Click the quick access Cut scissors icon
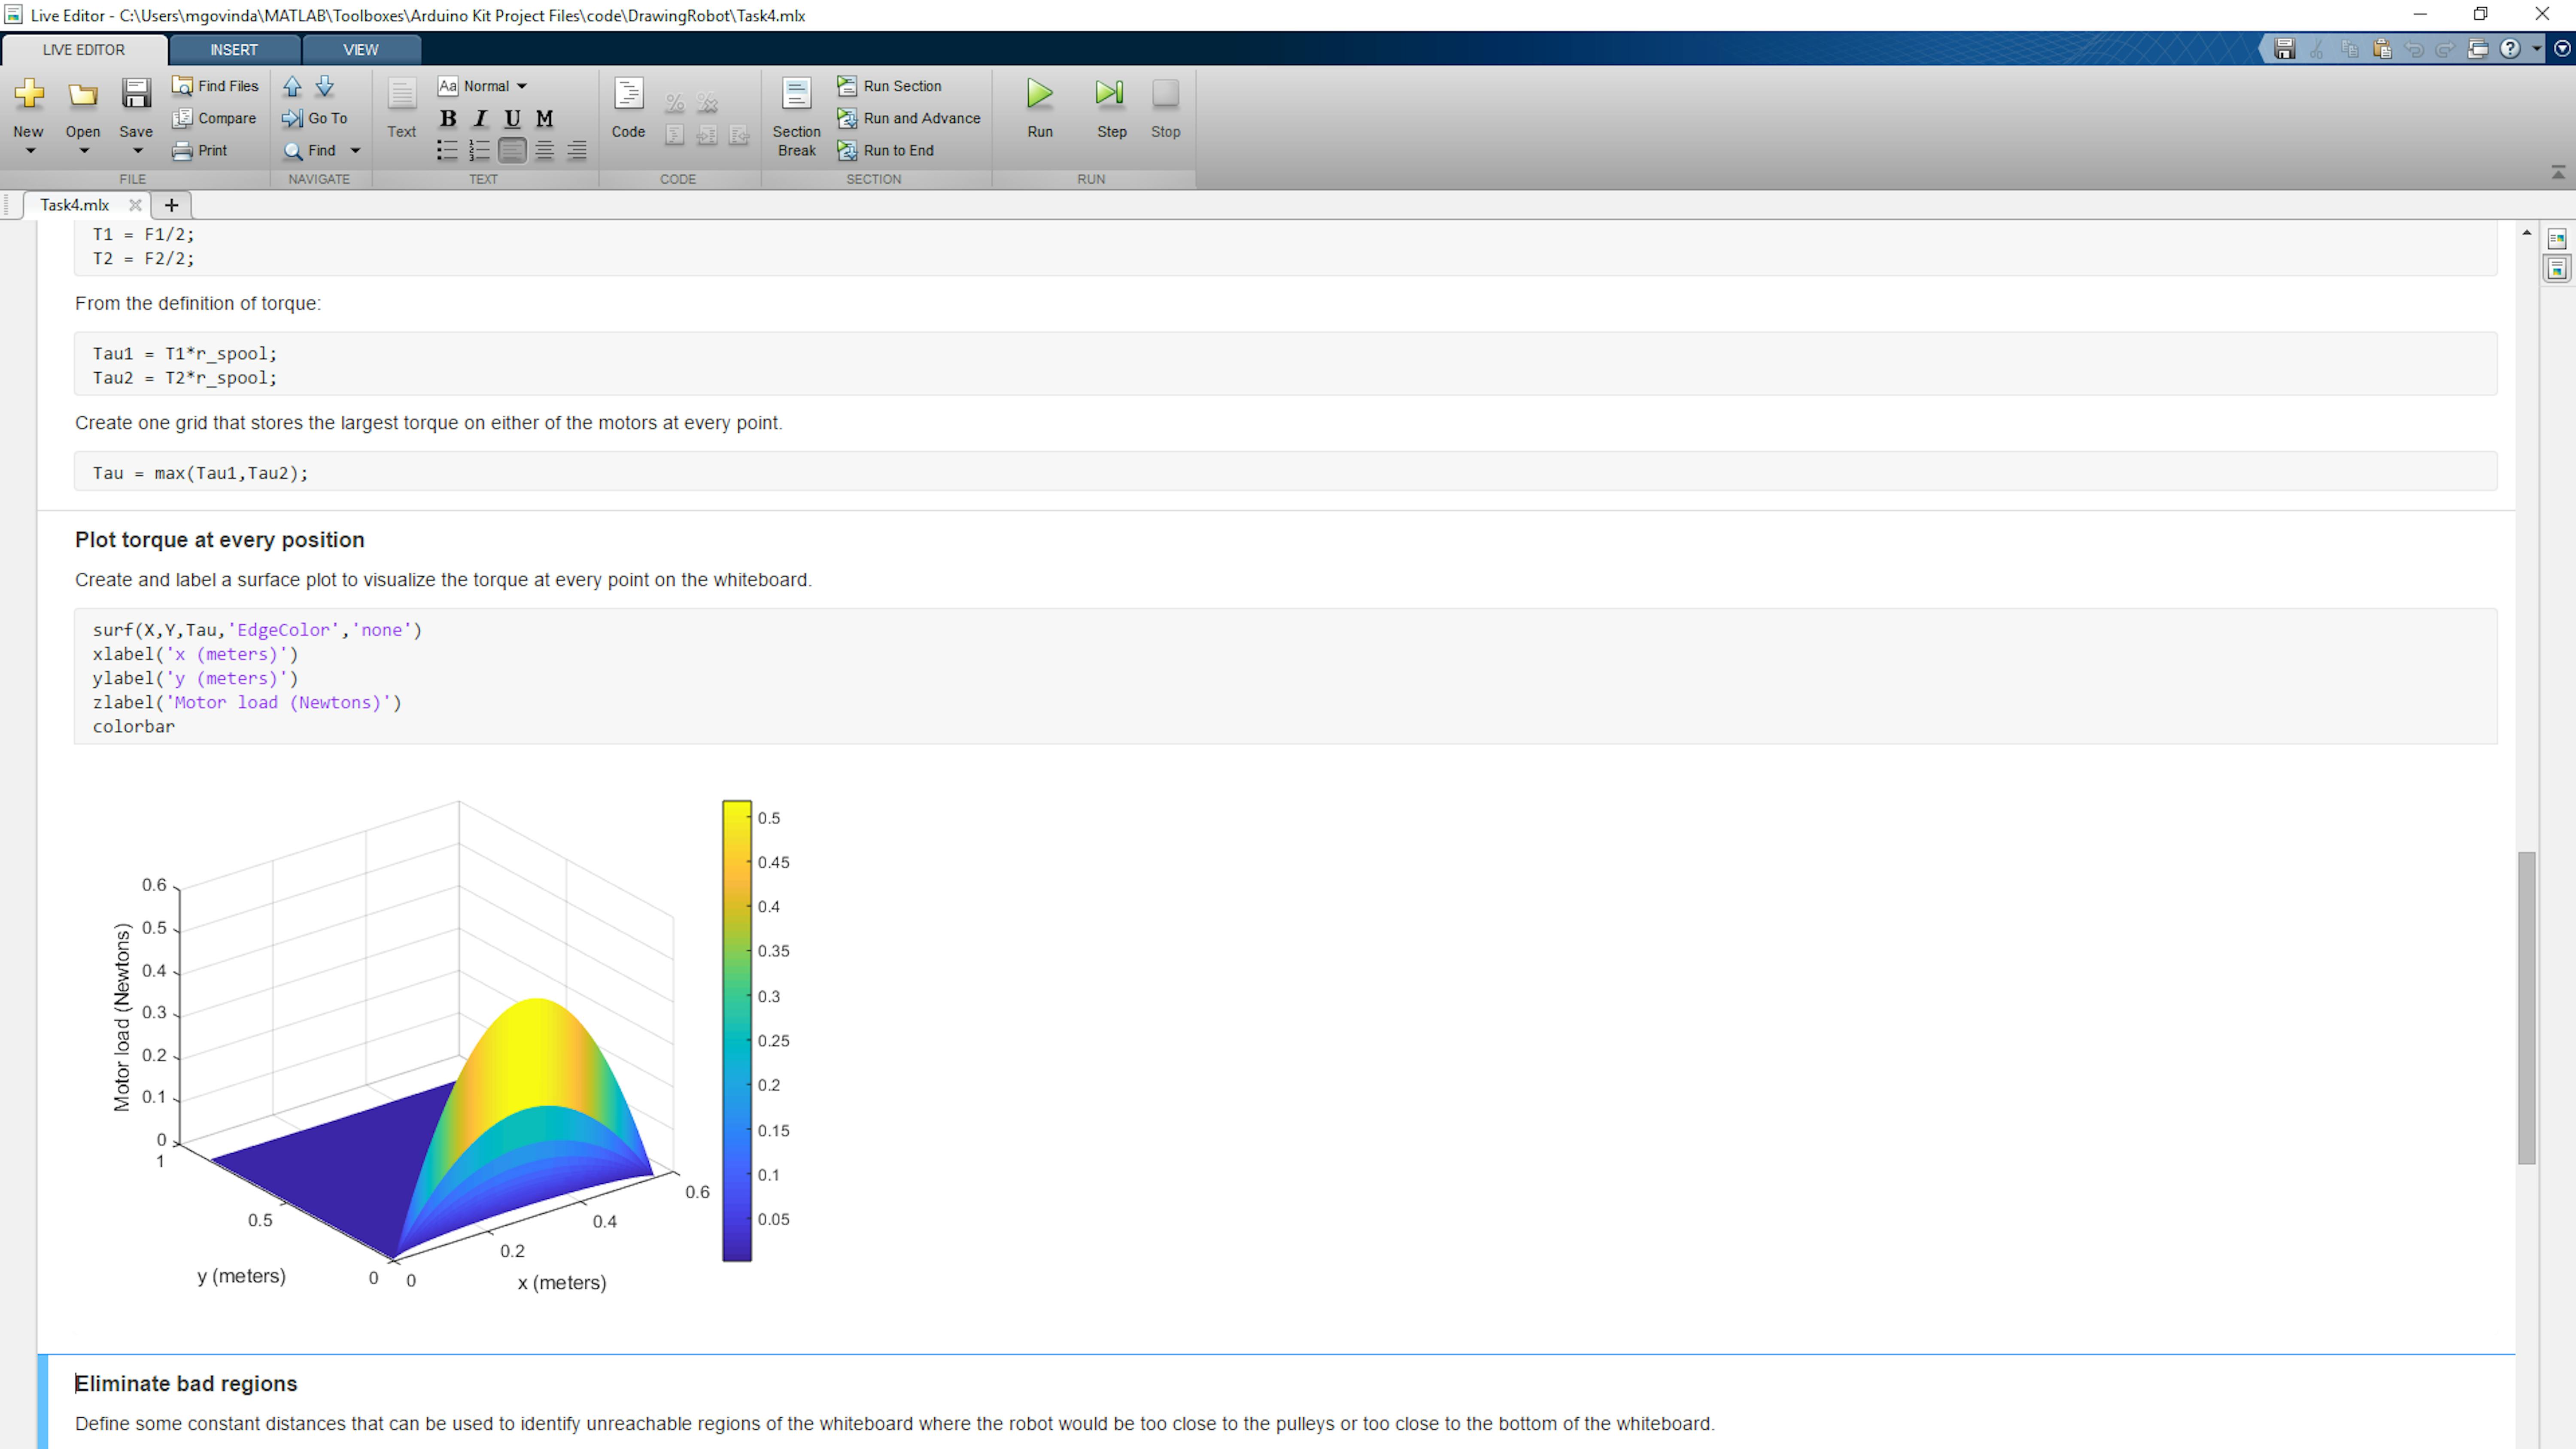This screenshot has height=1449, width=2576. click(x=2317, y=49)
